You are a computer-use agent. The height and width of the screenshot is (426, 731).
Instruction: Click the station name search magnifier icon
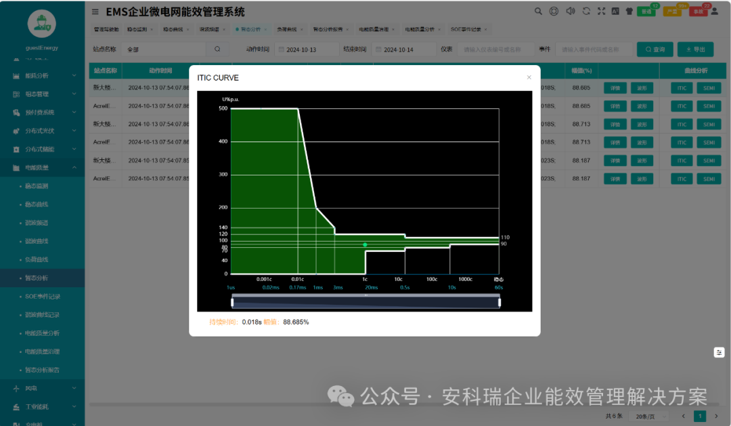pyautogui.click(x=217, y=49)
